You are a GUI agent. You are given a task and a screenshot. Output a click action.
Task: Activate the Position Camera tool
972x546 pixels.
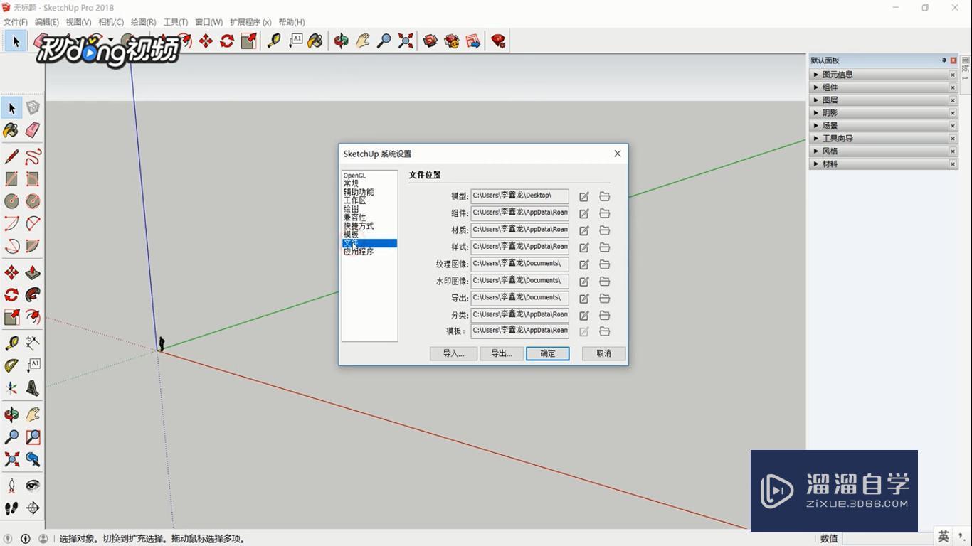pos(11,486)
